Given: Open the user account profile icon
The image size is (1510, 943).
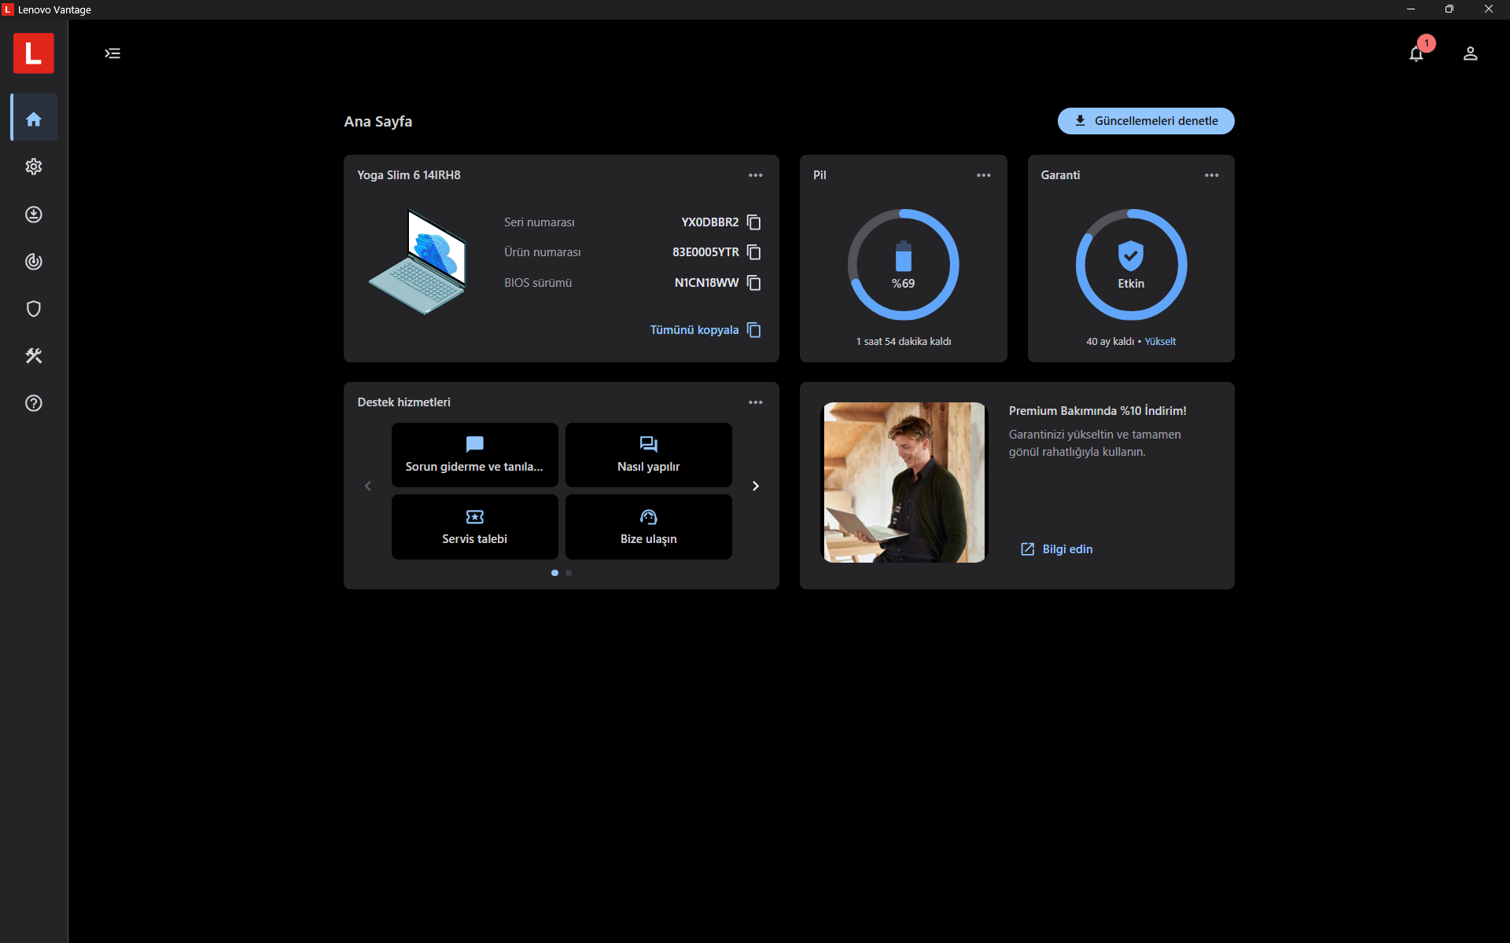Looking at the screenshot, I should coord(1470,53).
